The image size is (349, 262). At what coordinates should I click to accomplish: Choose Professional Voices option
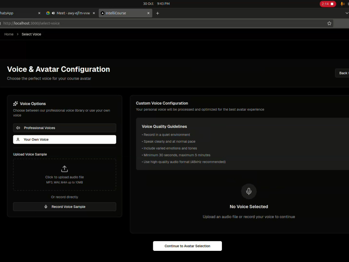click(65, 128)
